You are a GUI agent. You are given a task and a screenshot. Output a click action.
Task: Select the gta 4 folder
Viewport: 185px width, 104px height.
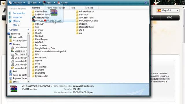[x=80, y=30]
